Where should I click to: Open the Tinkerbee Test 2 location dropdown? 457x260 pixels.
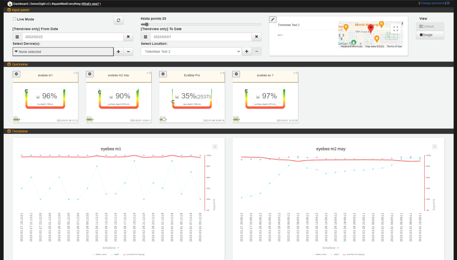(x=191, y=52)
